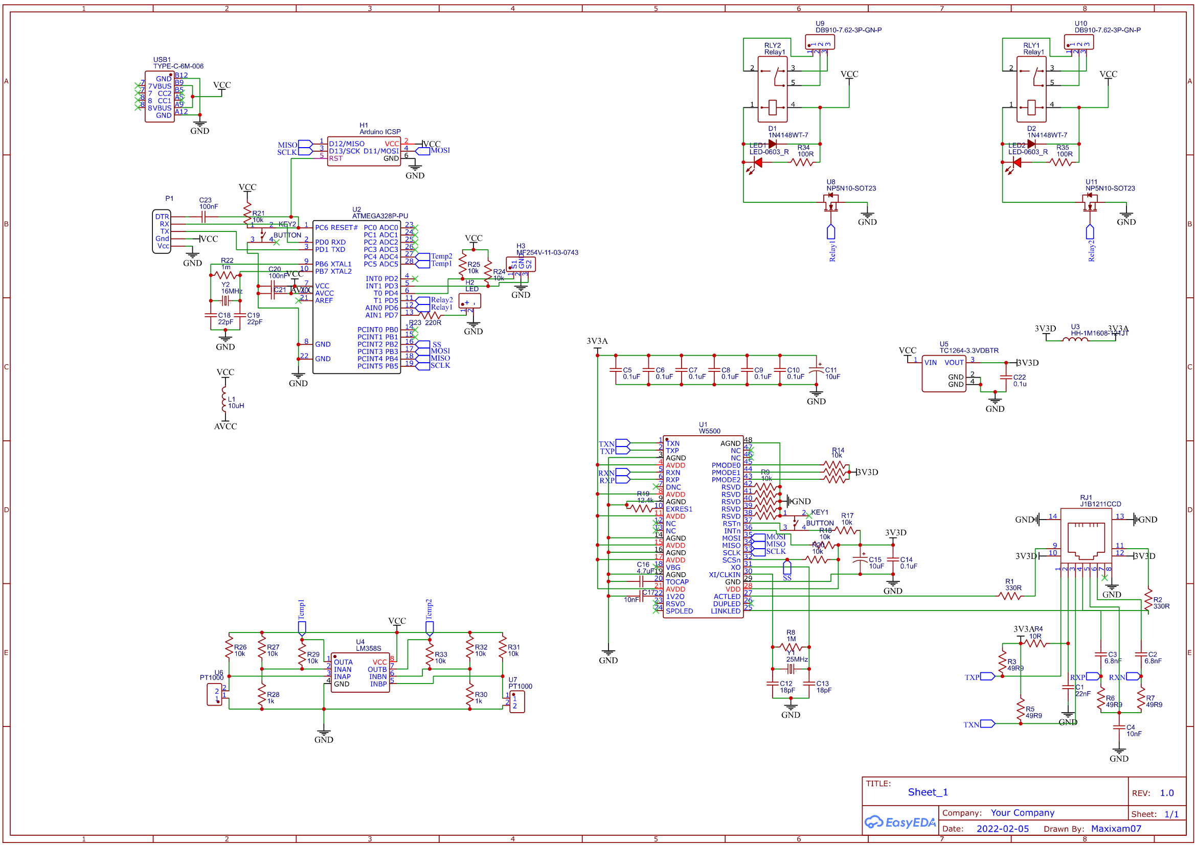The image size is (1196, 845).
Task: Select the P1 serial header symbol
Action: coord(162,231)
